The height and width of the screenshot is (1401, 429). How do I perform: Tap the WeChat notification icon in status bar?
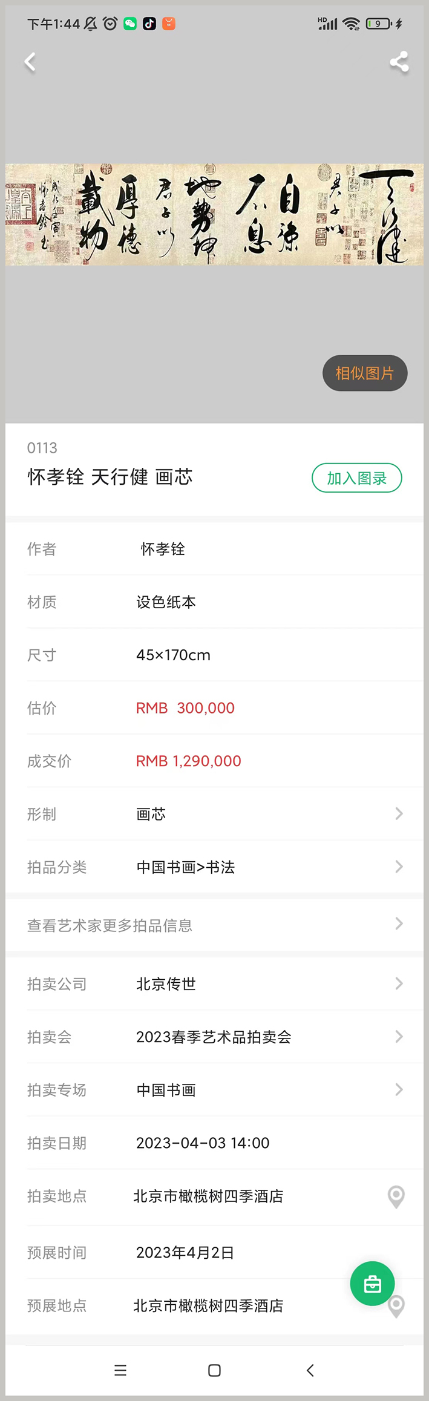(130, 24)
